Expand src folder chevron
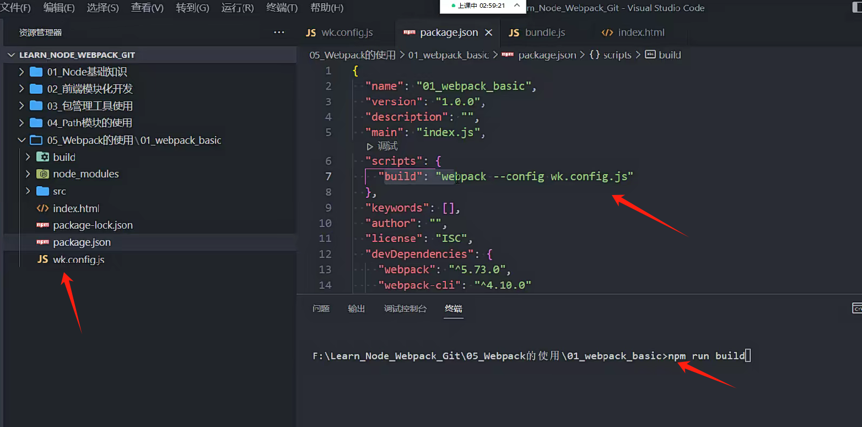Screen dimensions: 862x427 (x=28, y=191)
